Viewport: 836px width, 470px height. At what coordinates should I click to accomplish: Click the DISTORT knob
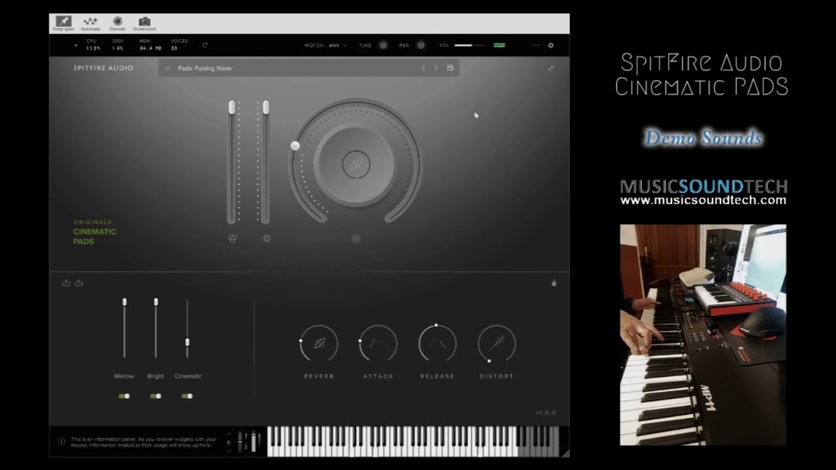pyautogui.click(x=496, y=343)
